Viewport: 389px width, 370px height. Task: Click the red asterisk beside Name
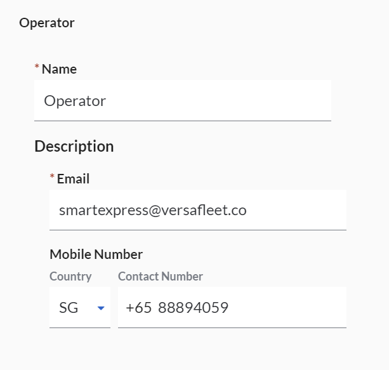click(37, 68)
